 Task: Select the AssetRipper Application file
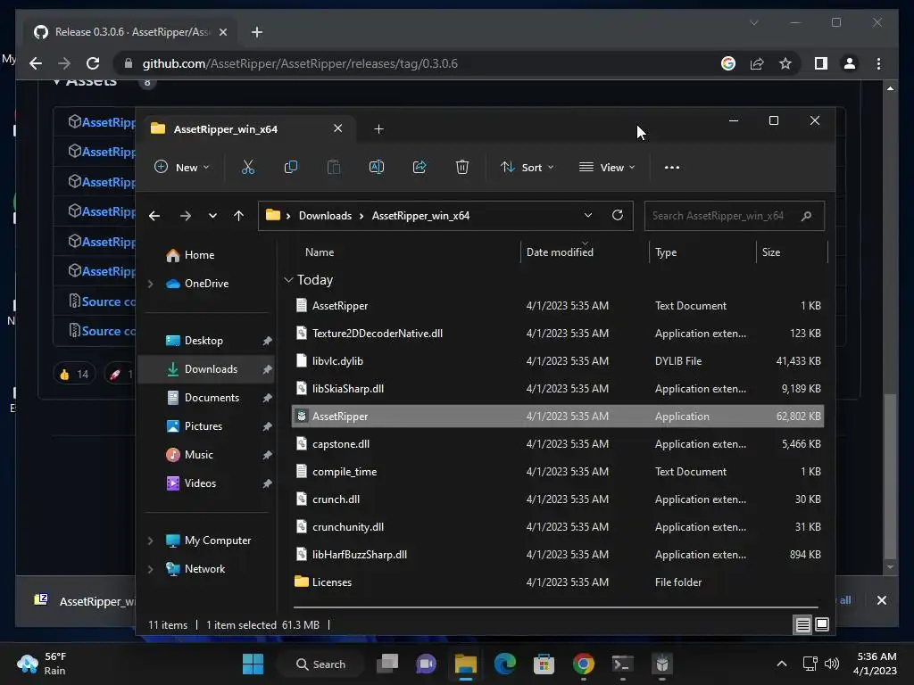(x=557, y=416)
